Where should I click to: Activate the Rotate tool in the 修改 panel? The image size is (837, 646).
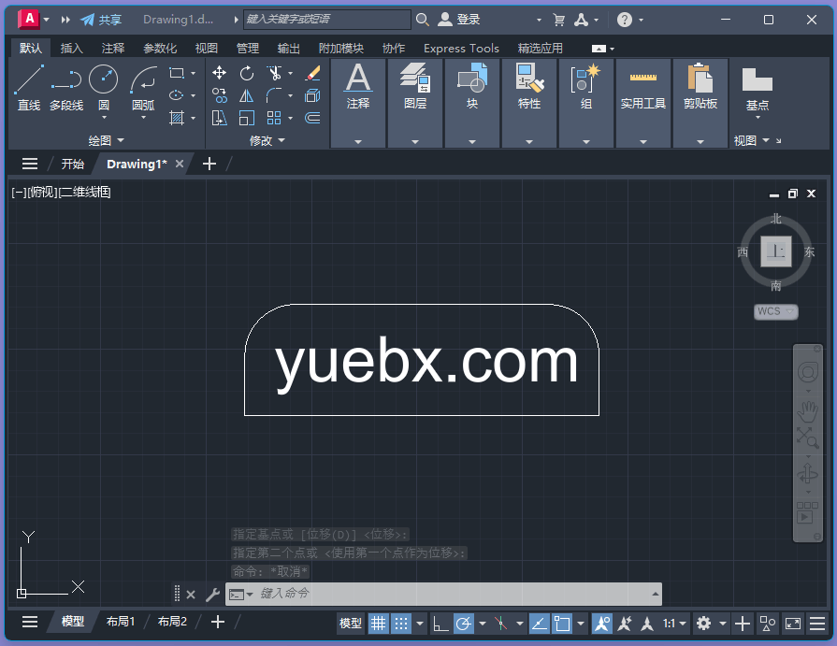pos(247,73)
